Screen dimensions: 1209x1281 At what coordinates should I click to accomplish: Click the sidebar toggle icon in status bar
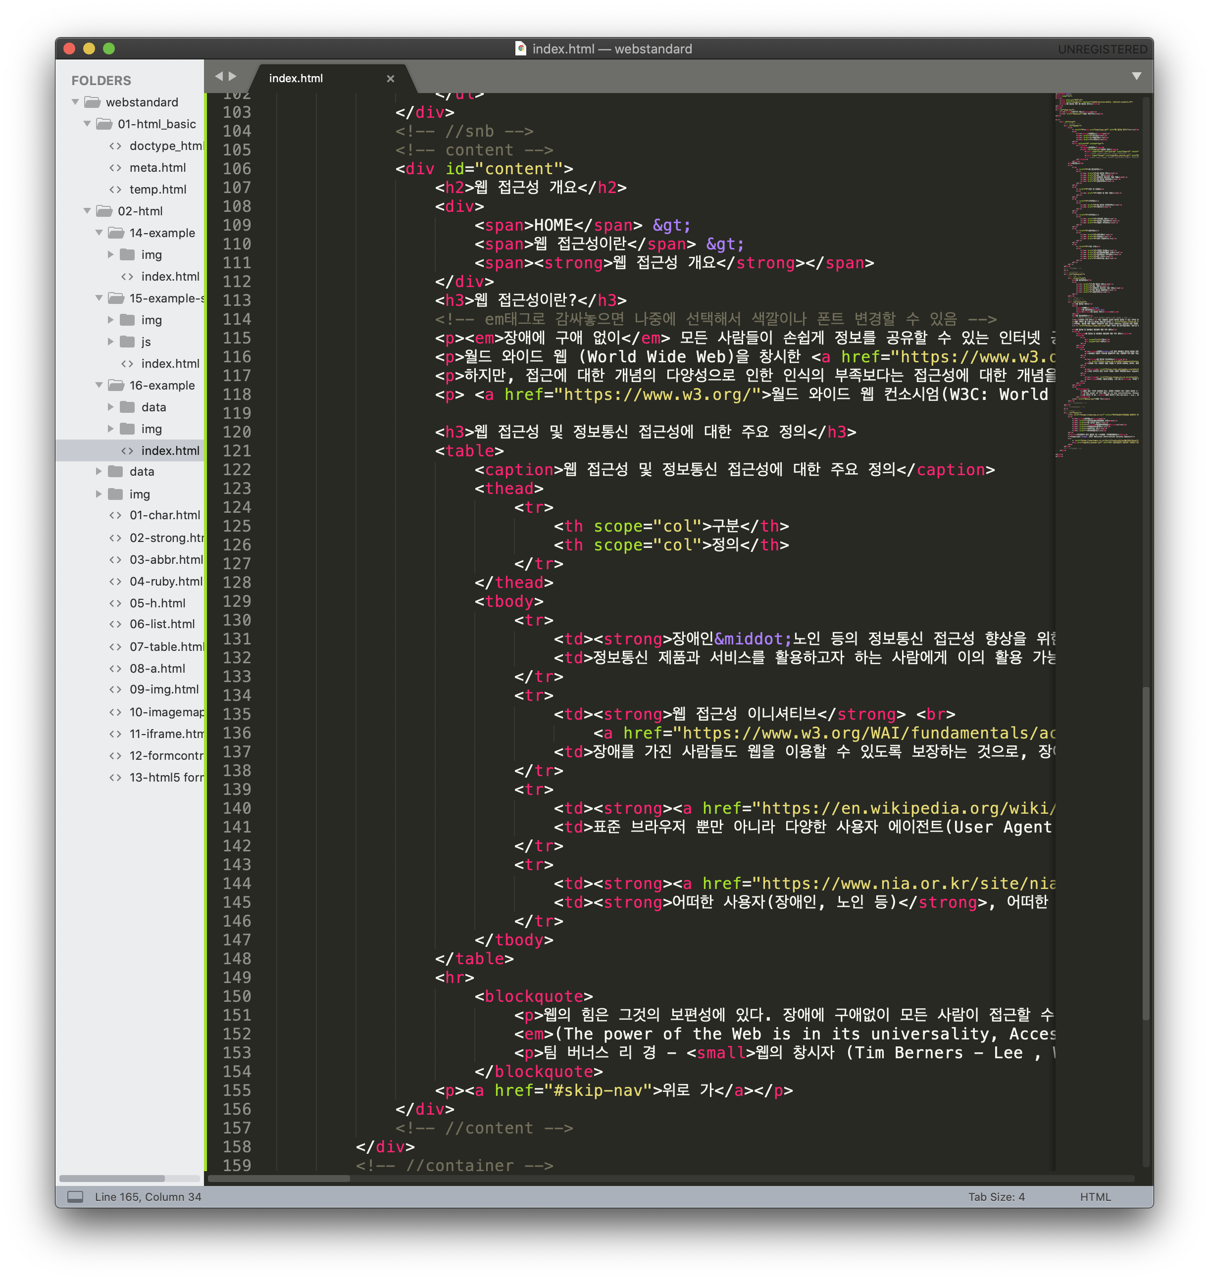(x=75, y=1196)
